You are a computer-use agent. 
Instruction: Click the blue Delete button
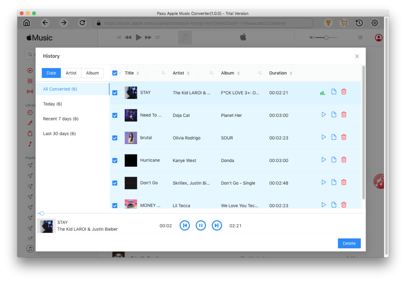(x=349, y=244)
